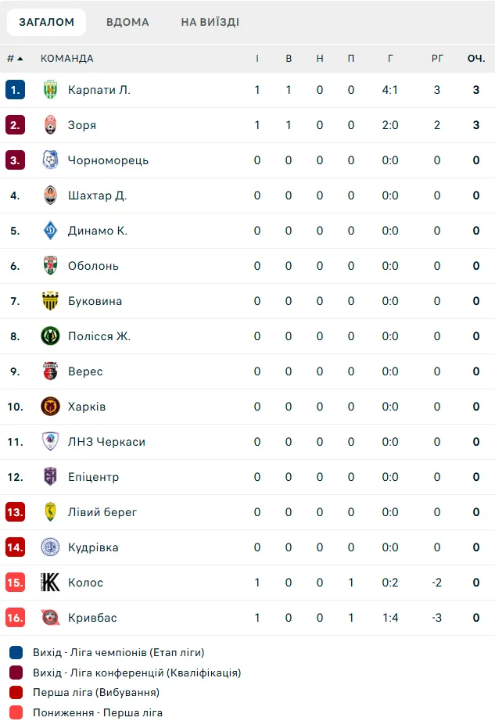
Task: Click the Шахтар Д. club emblem
Action: (50, 195)
